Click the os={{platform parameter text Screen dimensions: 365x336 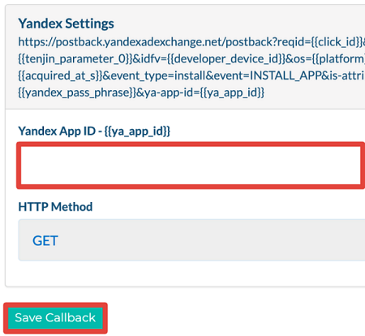coord(329,59)
